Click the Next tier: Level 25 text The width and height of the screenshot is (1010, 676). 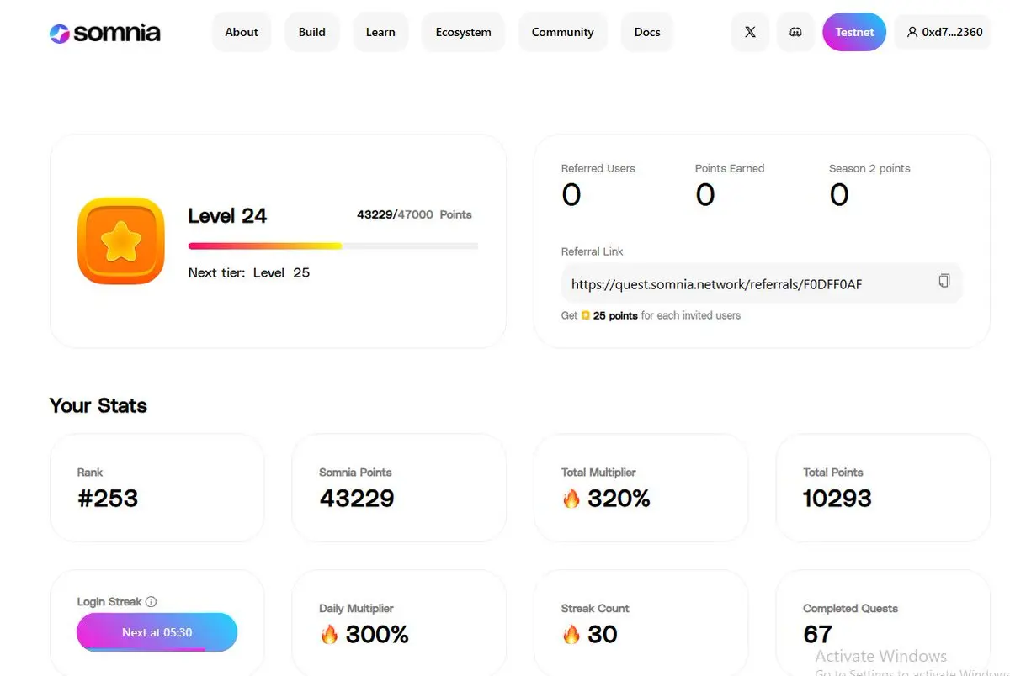coord(249,272)
